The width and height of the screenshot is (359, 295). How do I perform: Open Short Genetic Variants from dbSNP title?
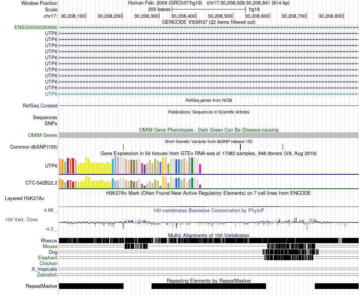[x=209, y=142]
